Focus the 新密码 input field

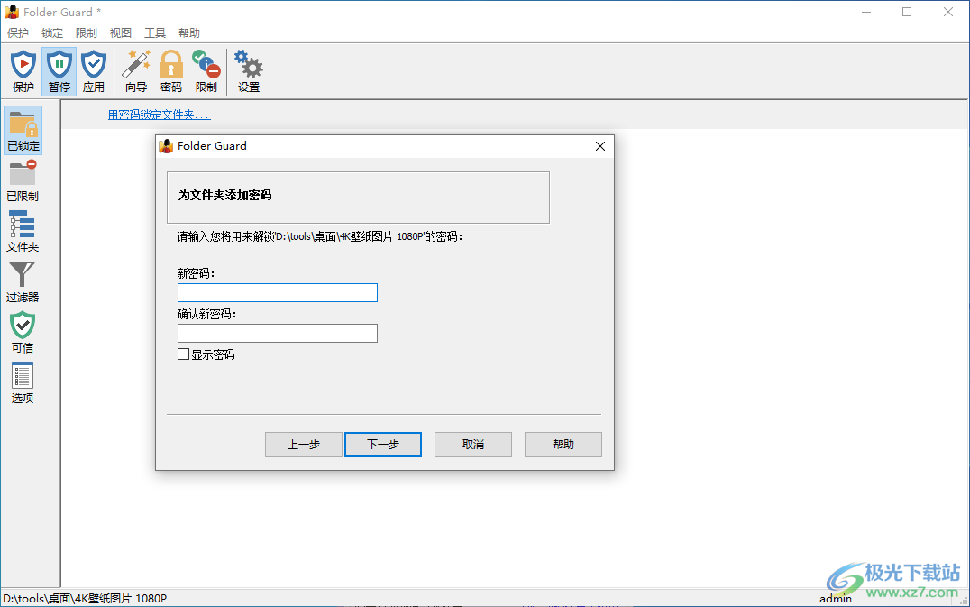tap(277, 292)
